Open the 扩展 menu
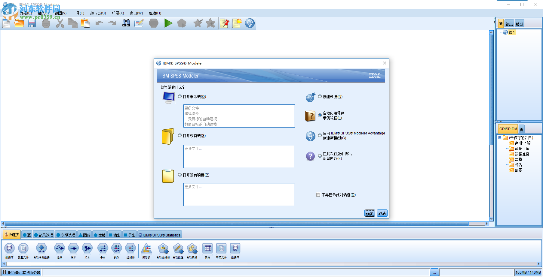Screen dimensions: 543x277 point(118,13)
